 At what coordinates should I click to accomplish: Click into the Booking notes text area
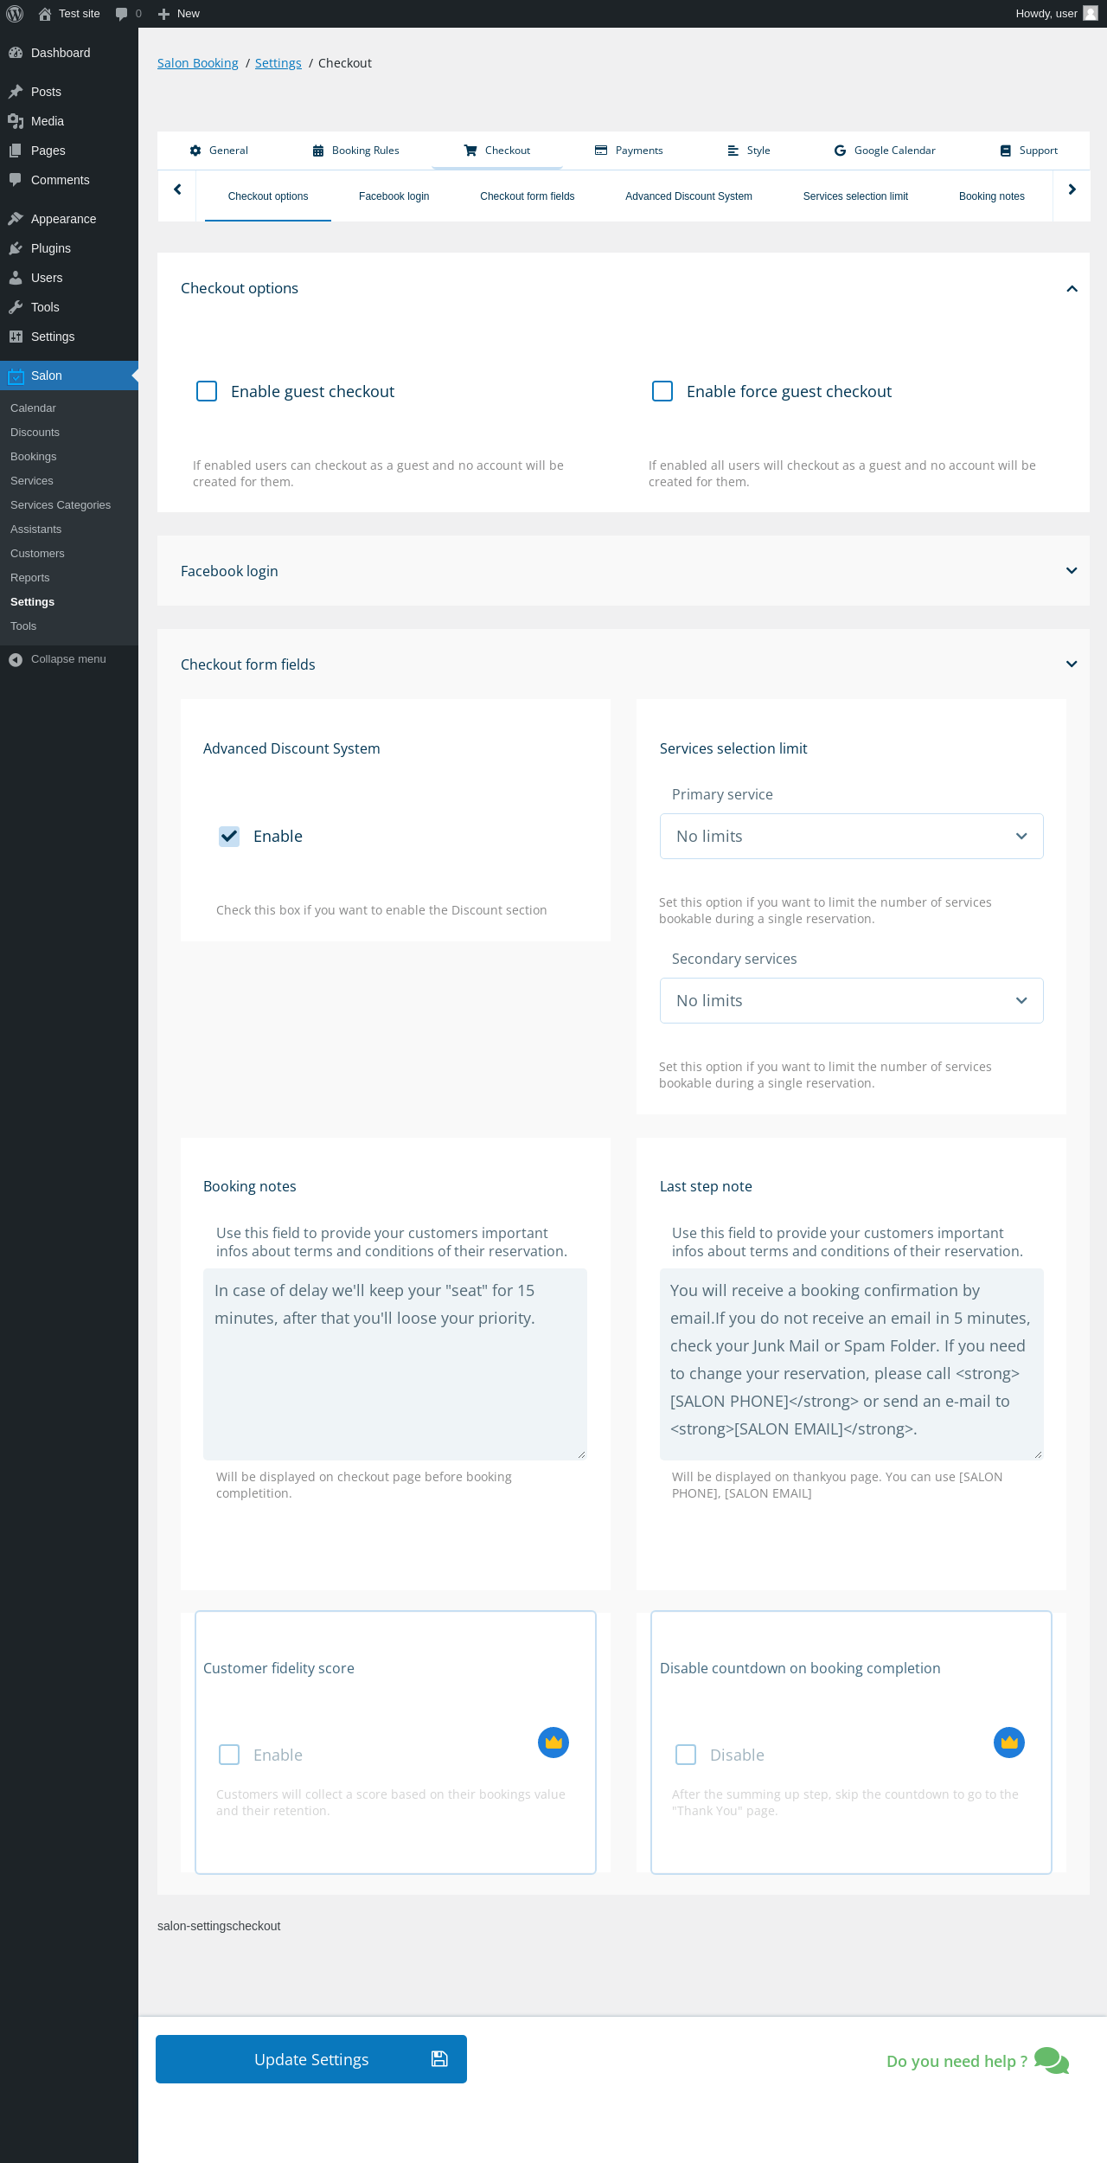(395, 1364)
